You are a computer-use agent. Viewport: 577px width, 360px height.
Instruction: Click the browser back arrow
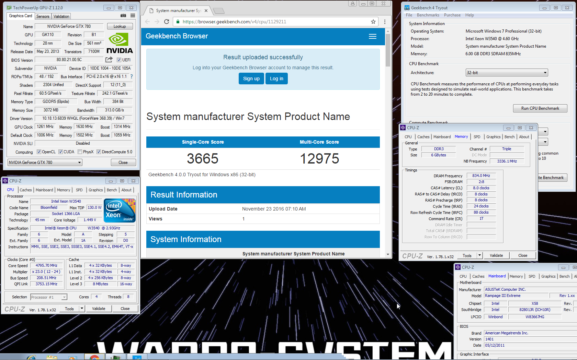147,22
